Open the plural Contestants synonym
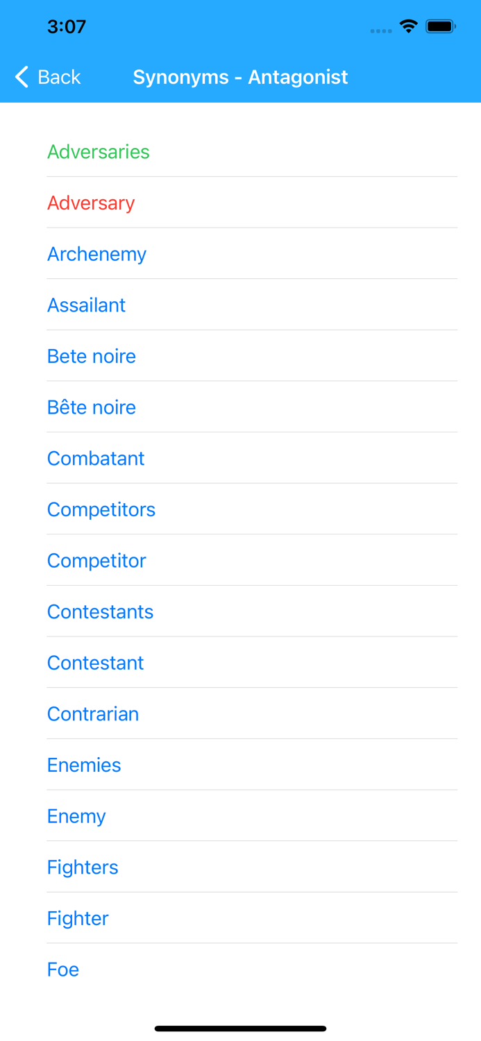Image resolution: width=481 pixels, height=1041 pixels. (100, 612)
